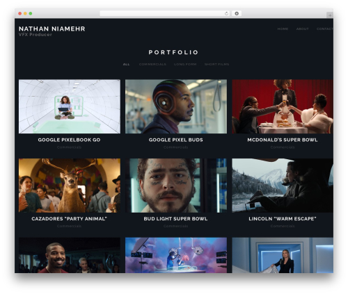Click the browser reader/download icon beside address bar

pyautogui.click(x=237, y=14)
